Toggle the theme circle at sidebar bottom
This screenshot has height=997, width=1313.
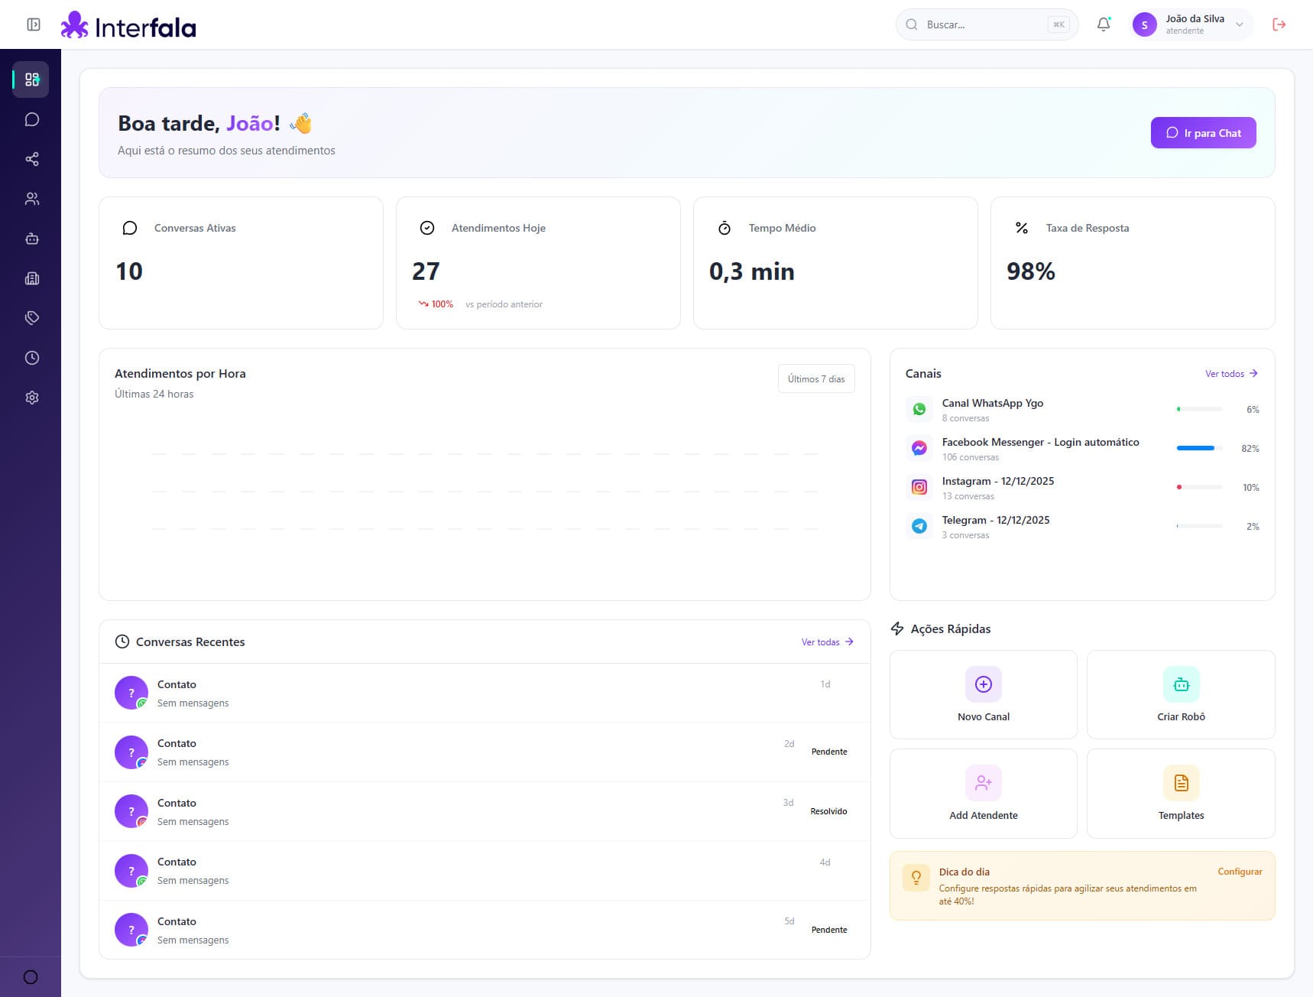(31, 977)
